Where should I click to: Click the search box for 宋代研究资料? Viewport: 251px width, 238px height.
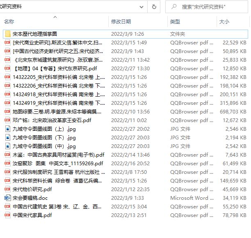pyautogui.click(x=206, y=7)
